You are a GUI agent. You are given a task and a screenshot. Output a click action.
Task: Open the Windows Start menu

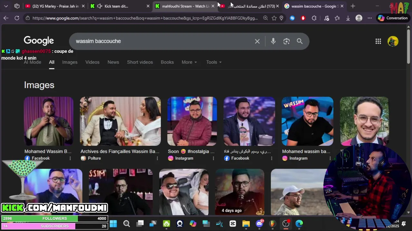[x=113, y=224]
